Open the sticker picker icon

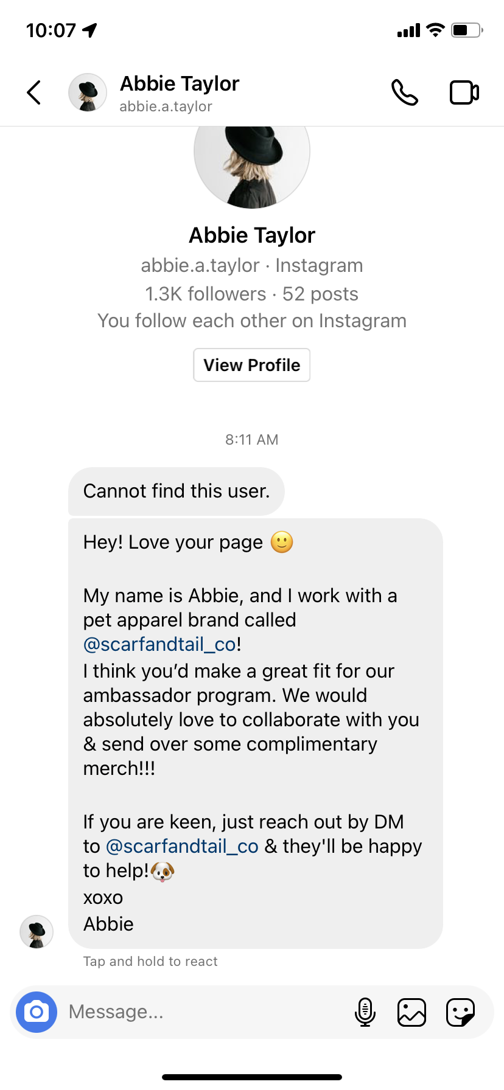[460, 1013]
